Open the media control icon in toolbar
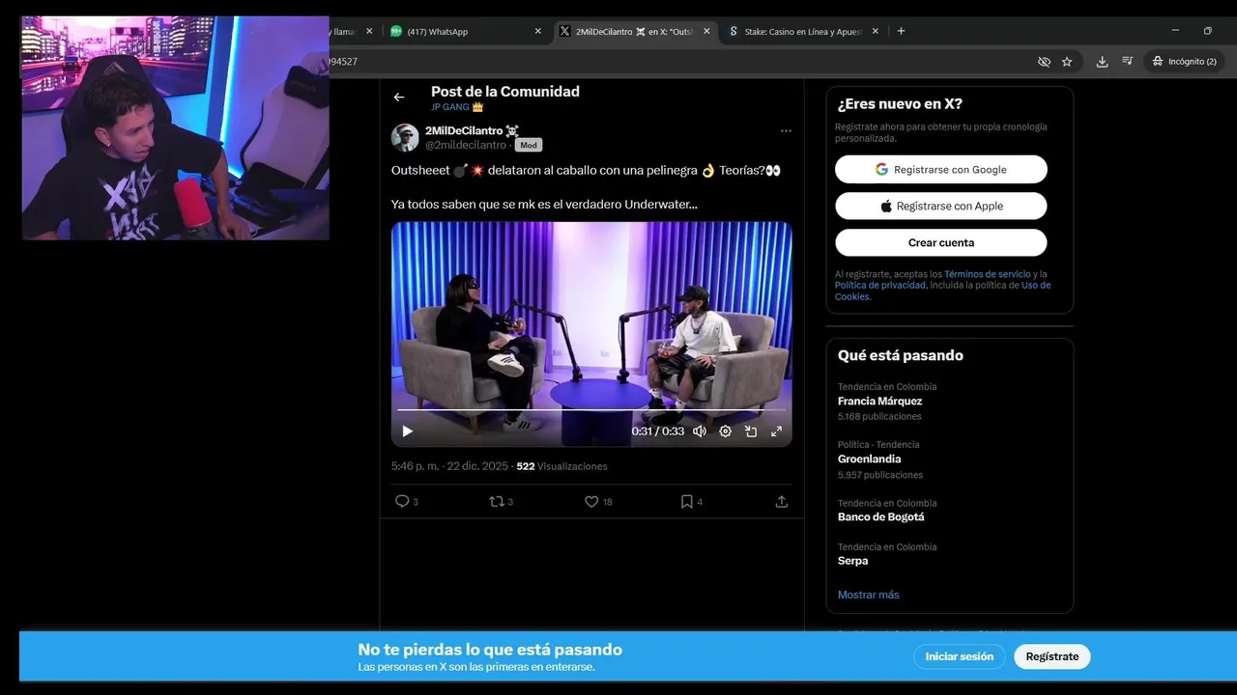 point(1127,62)
